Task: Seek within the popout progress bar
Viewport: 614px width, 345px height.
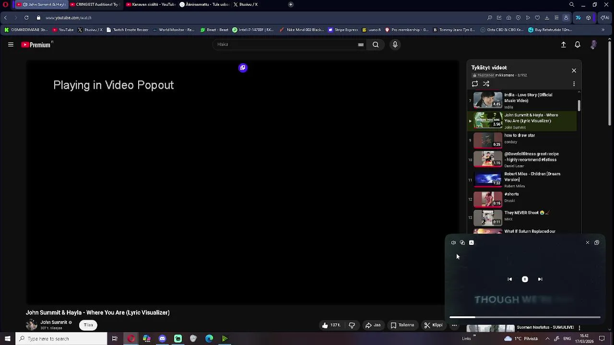Action: tap(525, 317)
